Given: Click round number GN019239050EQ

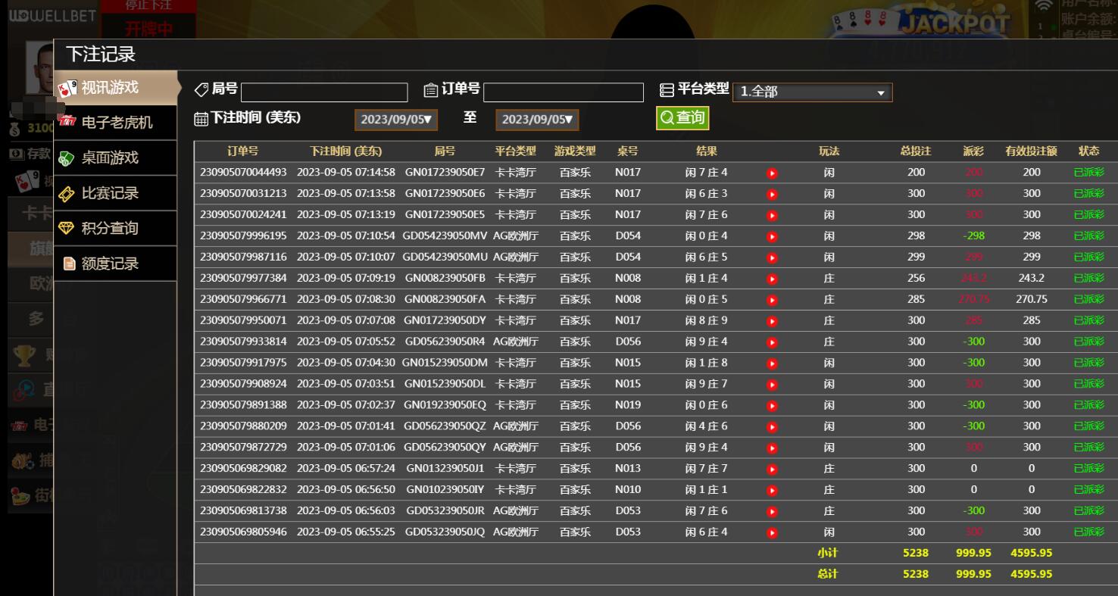Looking at the screenshot, I should click(445, 405).
